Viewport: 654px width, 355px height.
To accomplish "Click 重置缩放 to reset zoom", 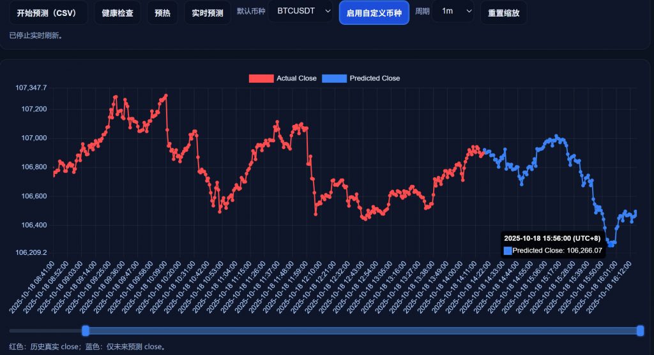I will tap(504, 13).
